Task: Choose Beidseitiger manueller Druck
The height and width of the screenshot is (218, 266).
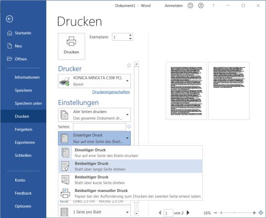Action: (130, 193)
